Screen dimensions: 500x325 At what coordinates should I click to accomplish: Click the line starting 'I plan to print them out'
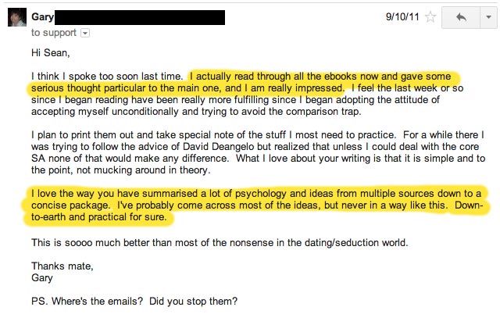click(258, 134)
